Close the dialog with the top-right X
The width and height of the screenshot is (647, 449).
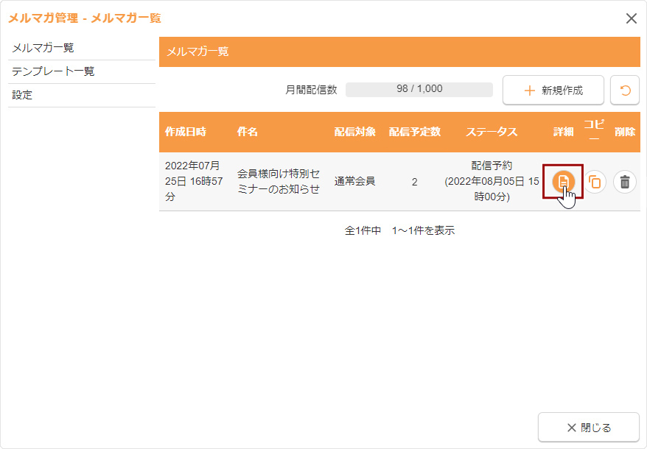[x=631, y=18]
